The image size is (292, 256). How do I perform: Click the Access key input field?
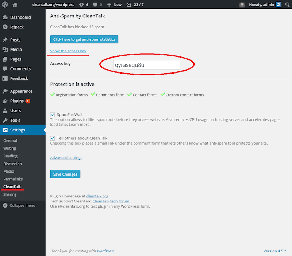point(147,65)
